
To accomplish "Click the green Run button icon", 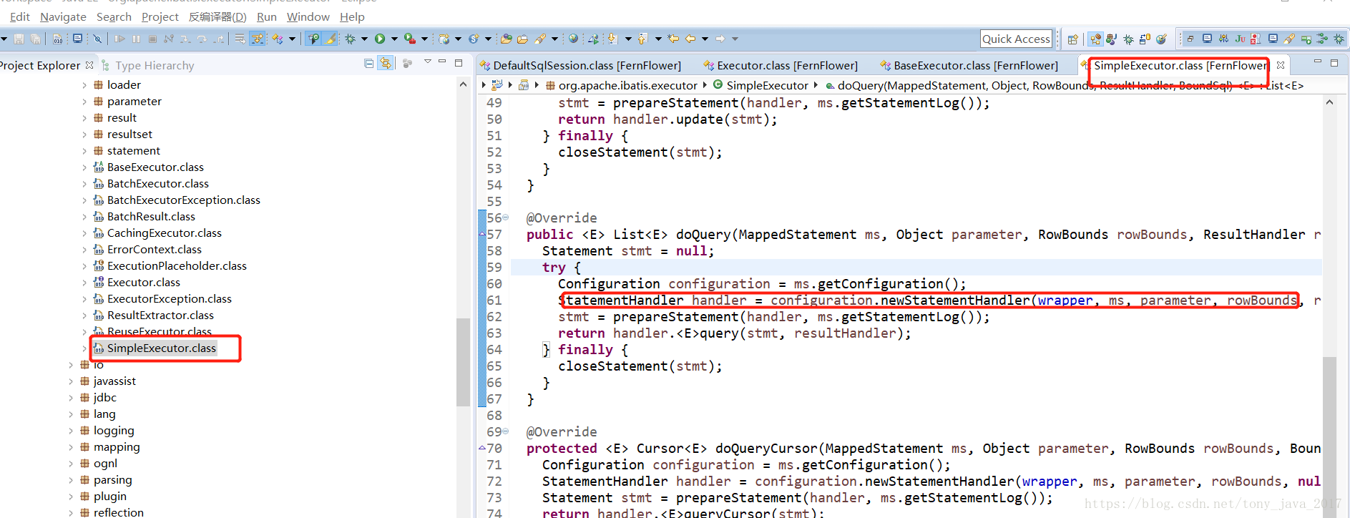I will point(380,39).
